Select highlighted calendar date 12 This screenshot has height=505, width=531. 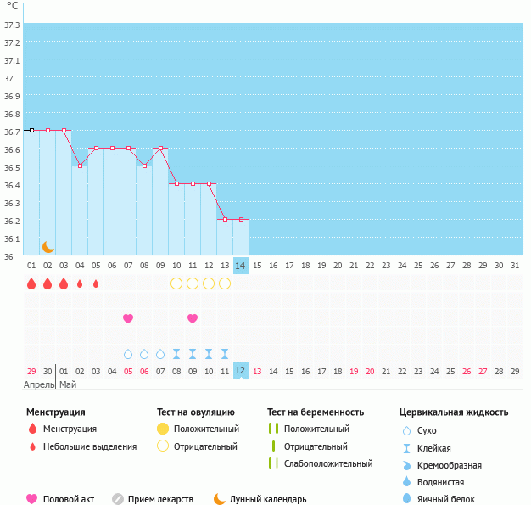point(241,371)
